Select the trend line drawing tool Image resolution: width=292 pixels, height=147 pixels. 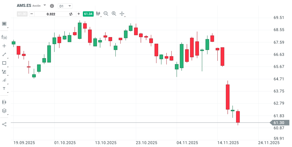click(4, 54)
